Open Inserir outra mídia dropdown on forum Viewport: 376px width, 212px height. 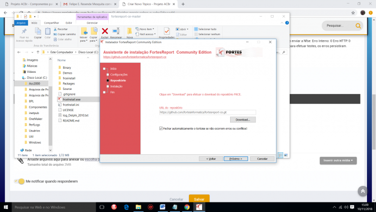[x=338, y=160]
